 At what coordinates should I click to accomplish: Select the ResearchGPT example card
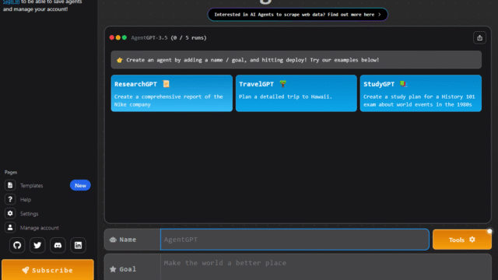[171, 93]
